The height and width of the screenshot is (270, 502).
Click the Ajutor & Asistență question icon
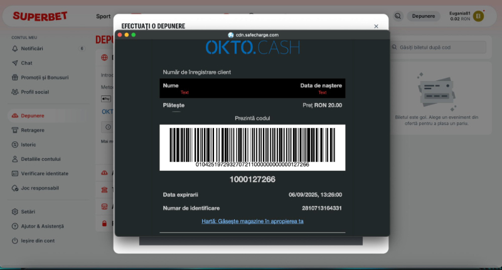tap(14, 226)
